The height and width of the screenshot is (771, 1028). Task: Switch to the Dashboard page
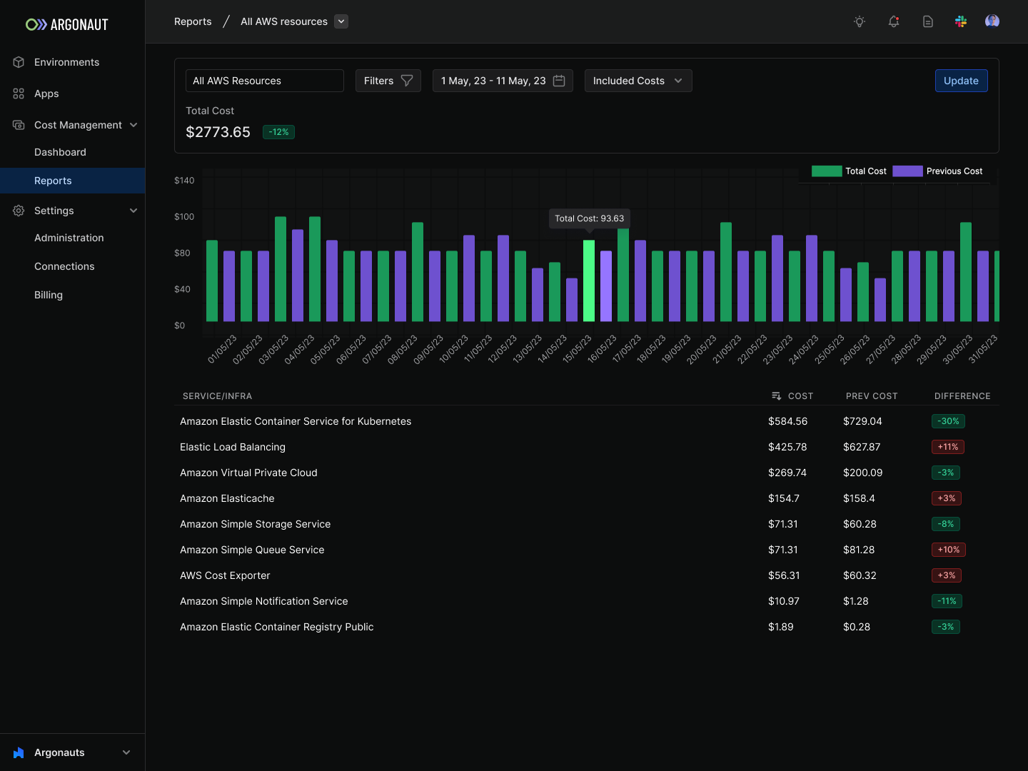[x=60, y=152]
